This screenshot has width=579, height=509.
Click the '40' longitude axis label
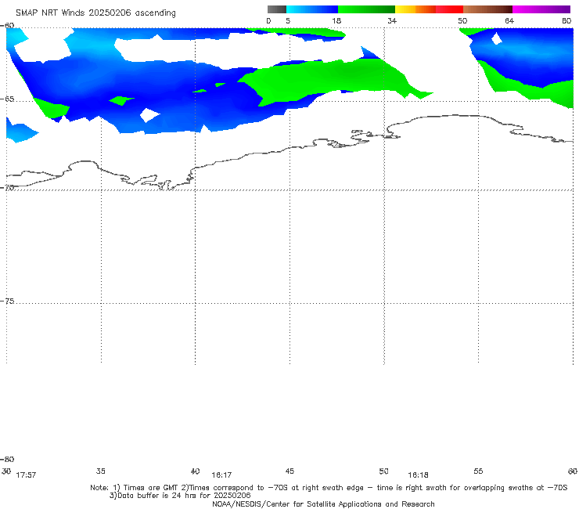coord(196,471)
